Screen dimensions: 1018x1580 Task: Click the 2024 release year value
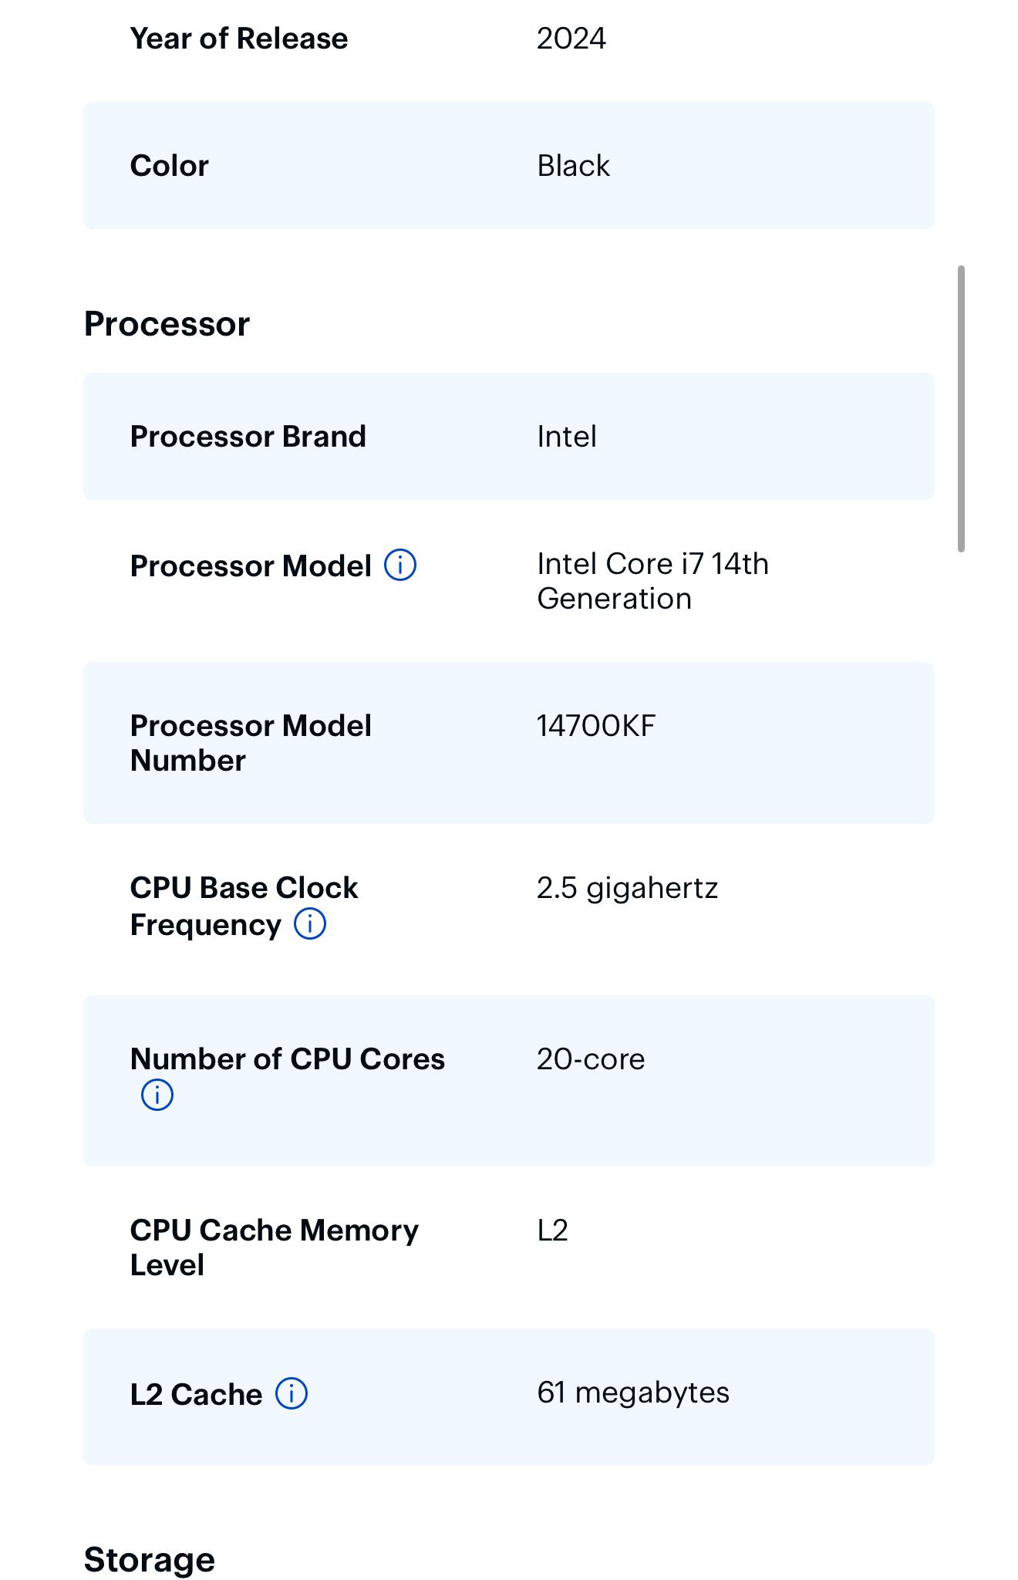[x=571, y=39]
